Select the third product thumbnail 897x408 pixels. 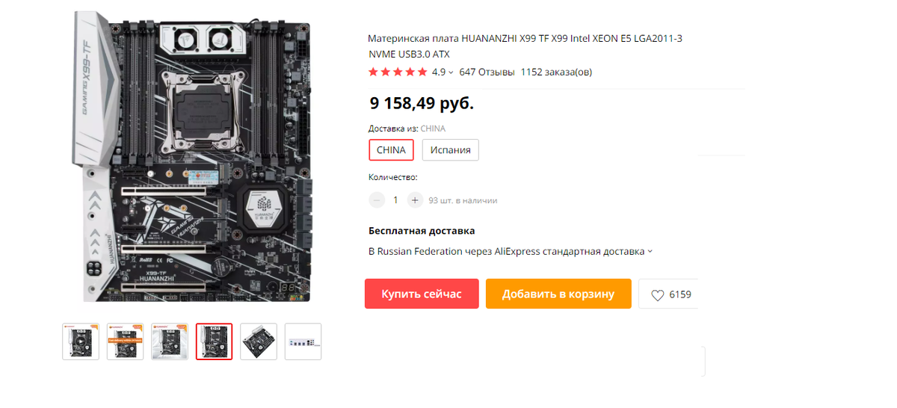click(170, 341)
